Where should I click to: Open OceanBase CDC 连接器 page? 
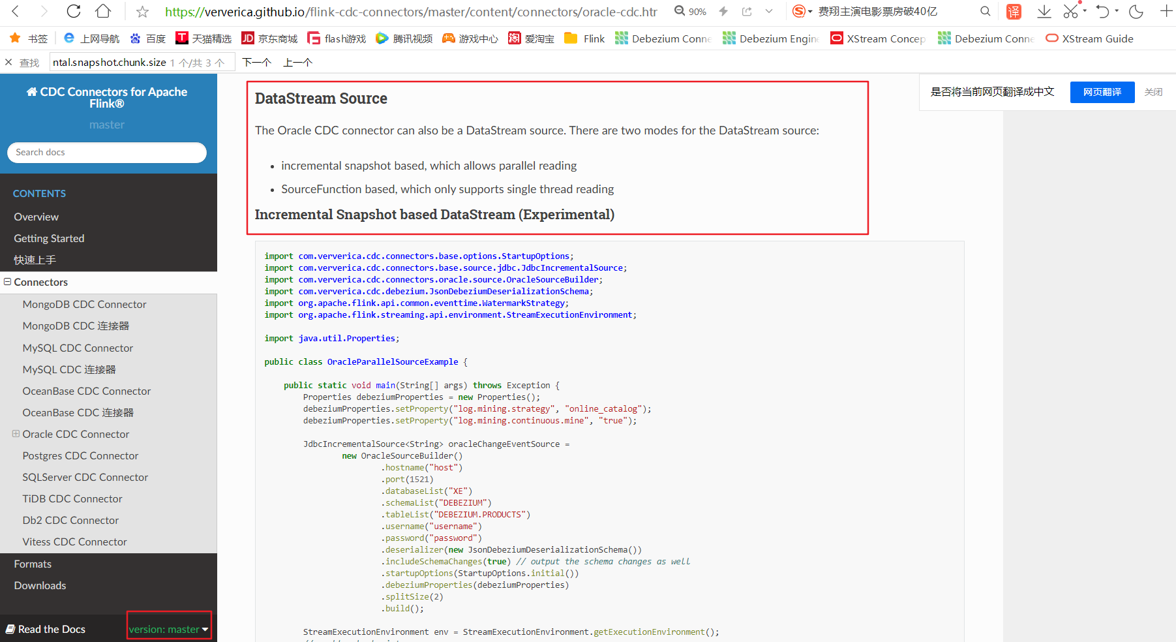[x=78, y=412]
